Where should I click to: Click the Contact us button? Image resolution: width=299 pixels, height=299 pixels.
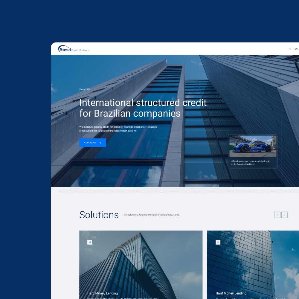click(x=93, y=143)
